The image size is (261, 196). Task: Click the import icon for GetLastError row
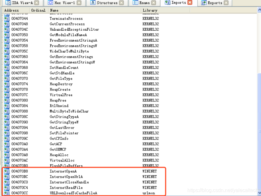tap(7, 128)
